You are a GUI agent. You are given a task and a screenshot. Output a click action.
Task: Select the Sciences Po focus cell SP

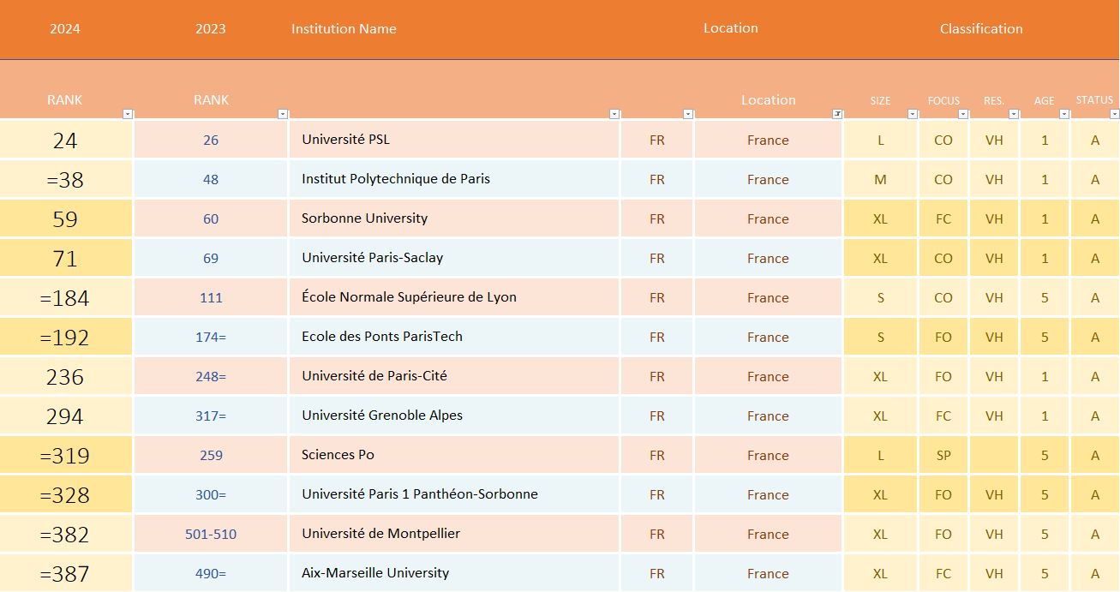(x=943, y=456)
